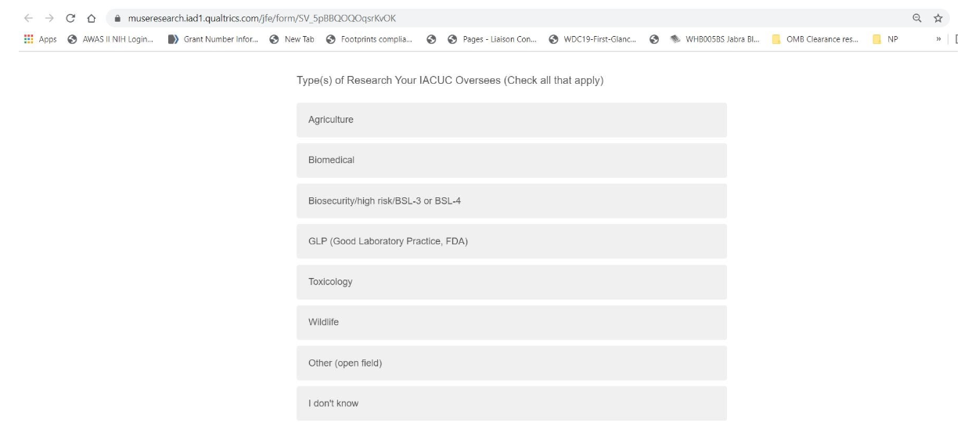Viewport: 968px width, 444px height.
Task: Reload the current page
Action: pos(70,18)
